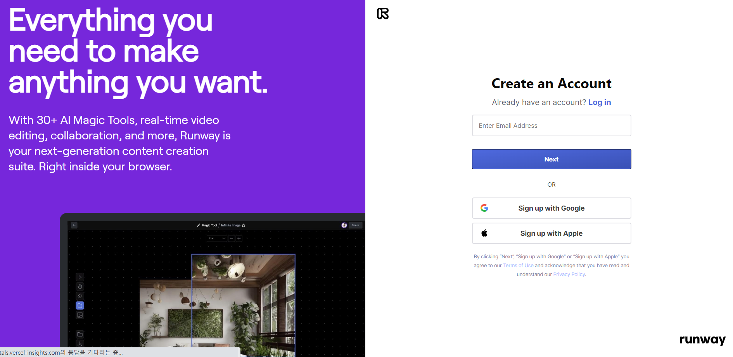Select the eraser tool in the editor preview
The image size is (733, 357).
coord(80,296)
